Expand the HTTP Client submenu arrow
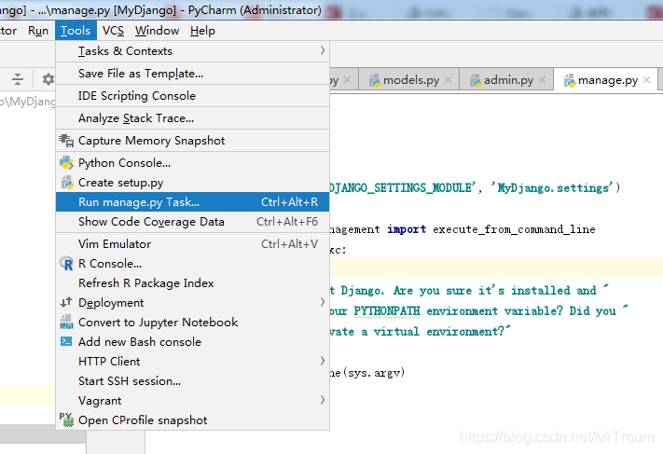Screen dimensions: 663x454 323,361
